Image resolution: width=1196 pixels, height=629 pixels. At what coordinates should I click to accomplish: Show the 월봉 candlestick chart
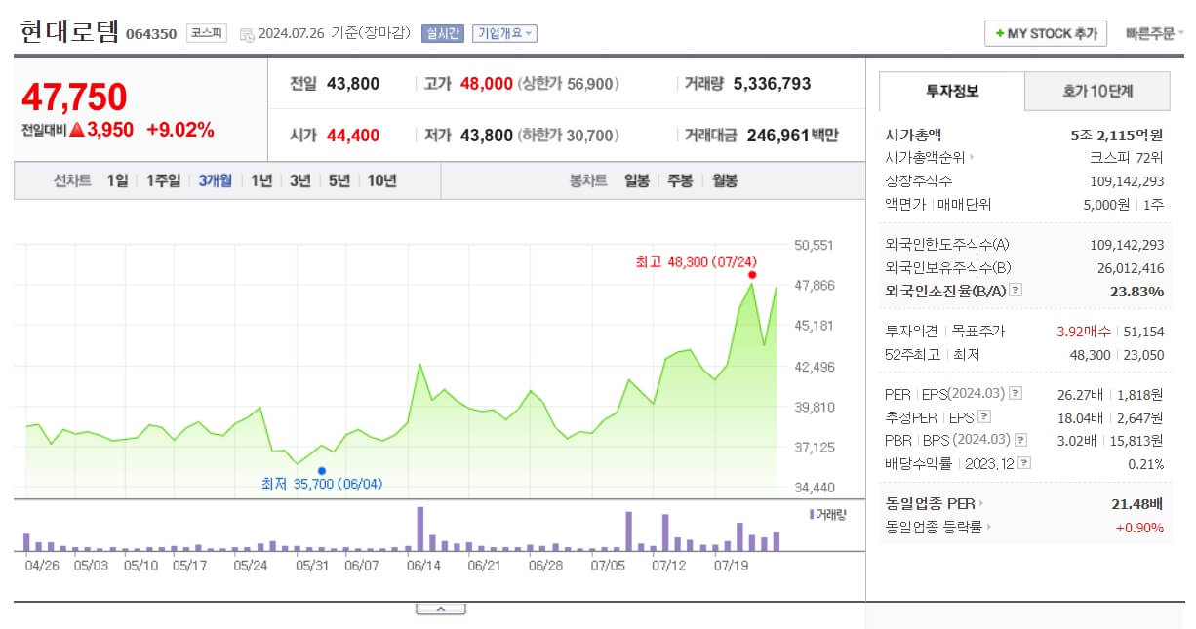coord(724,180)
